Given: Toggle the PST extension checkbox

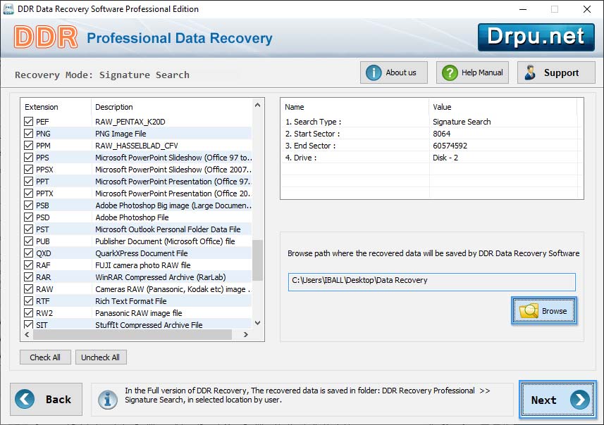Looking at the screenshot, I should click(28, 229).
